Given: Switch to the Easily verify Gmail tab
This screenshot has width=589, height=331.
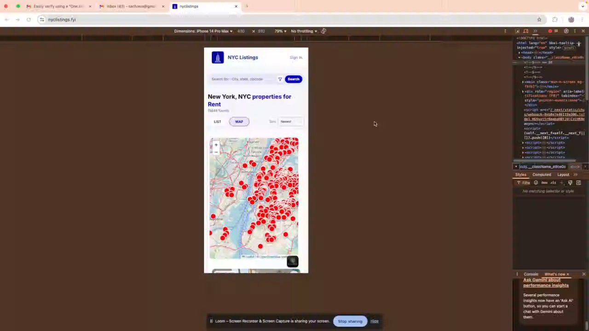Looking at the screenshot, I should coord(59,6).
